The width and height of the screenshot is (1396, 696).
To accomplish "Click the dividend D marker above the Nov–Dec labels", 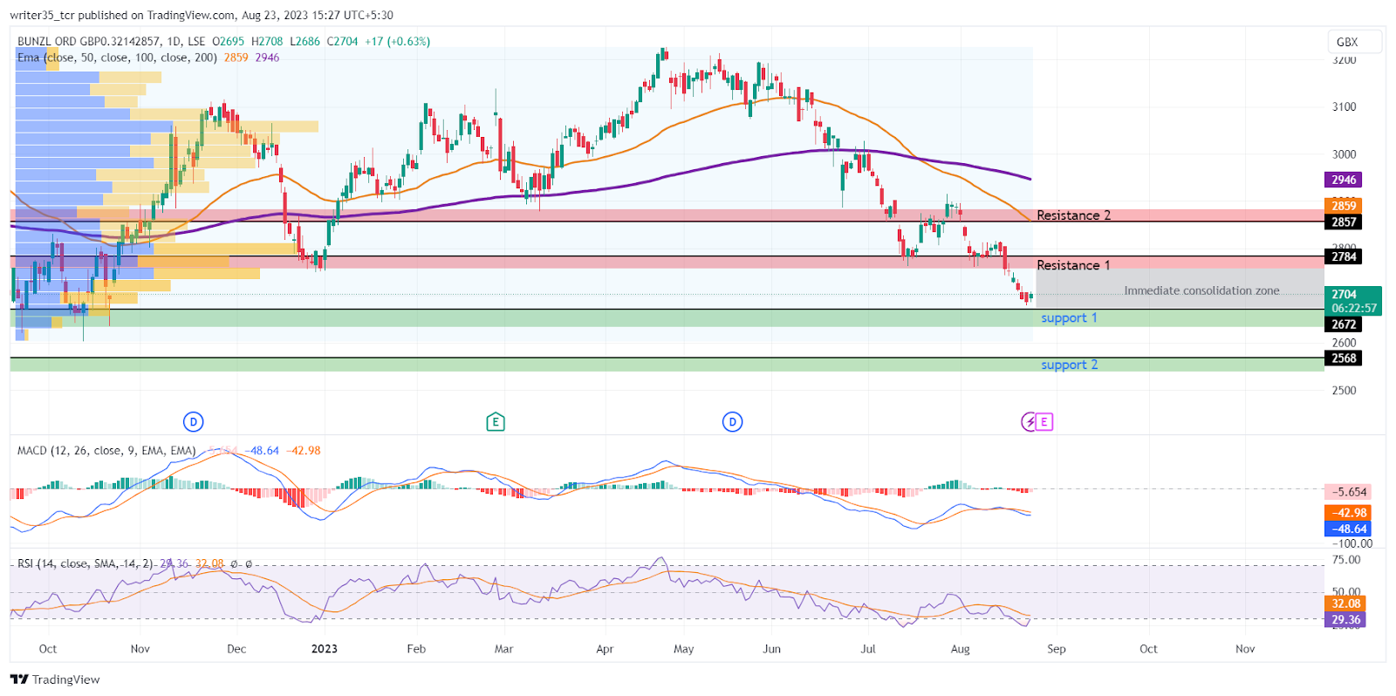I will 193,422.
